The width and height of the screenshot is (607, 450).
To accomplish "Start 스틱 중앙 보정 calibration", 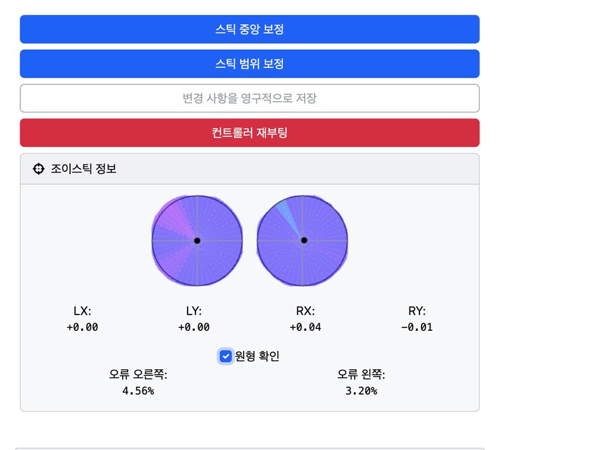I will [250, 29].
